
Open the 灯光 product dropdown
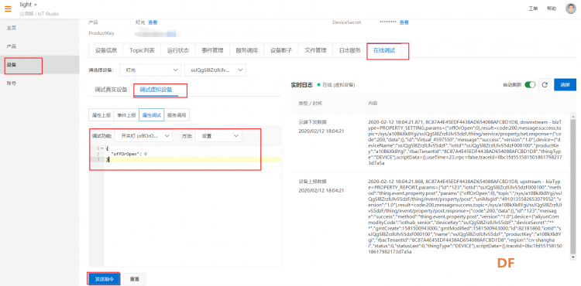pyautogui.click(x=150, y=70)
